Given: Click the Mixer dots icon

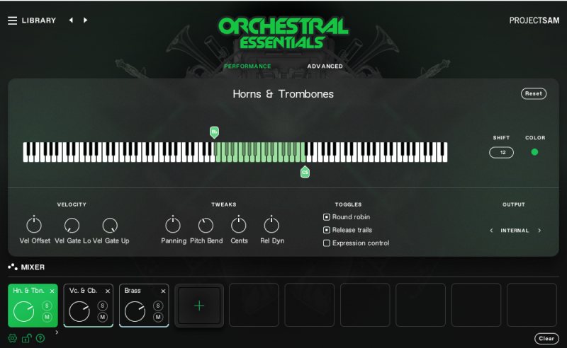Looking at the screenshot, I should pos(13,267).
